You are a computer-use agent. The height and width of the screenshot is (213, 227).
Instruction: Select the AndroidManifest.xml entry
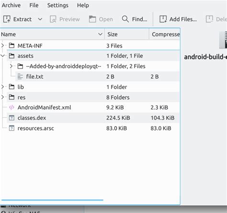(x=44, y=107)
